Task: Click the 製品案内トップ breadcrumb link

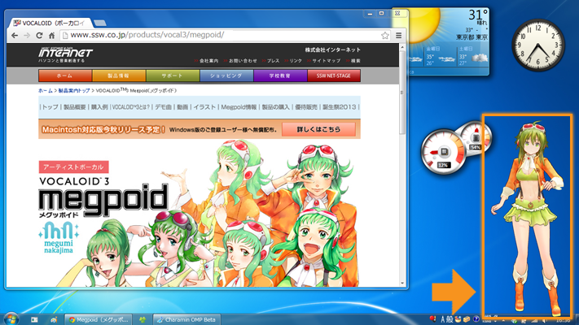Action: pos(74,91)
